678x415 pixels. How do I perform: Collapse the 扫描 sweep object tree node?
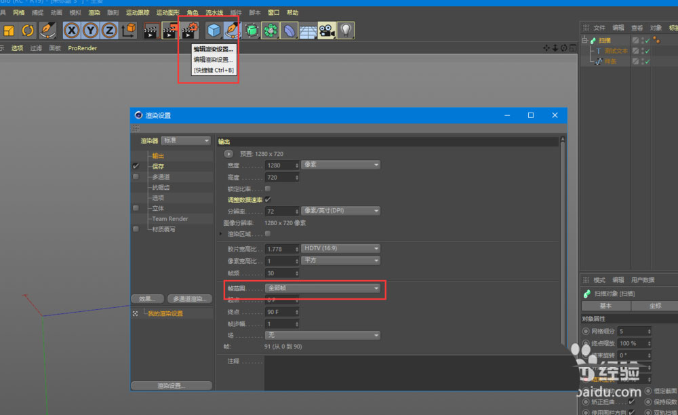coord(584,40)
